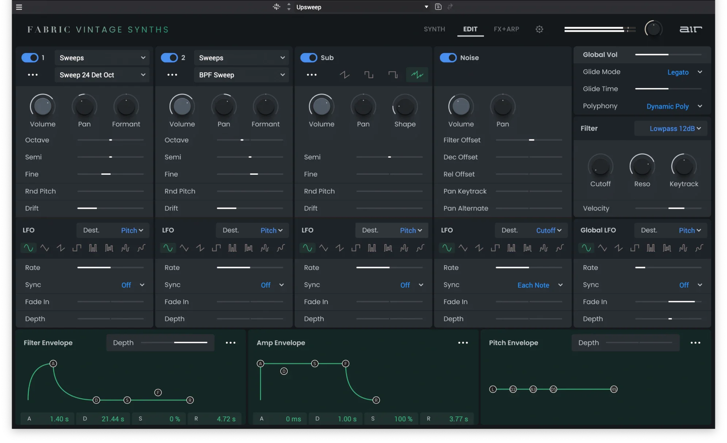Select sawtooth wave for Sub LFO
The height and width of the screenshot is (443, 727).
[x=339, y=248]
